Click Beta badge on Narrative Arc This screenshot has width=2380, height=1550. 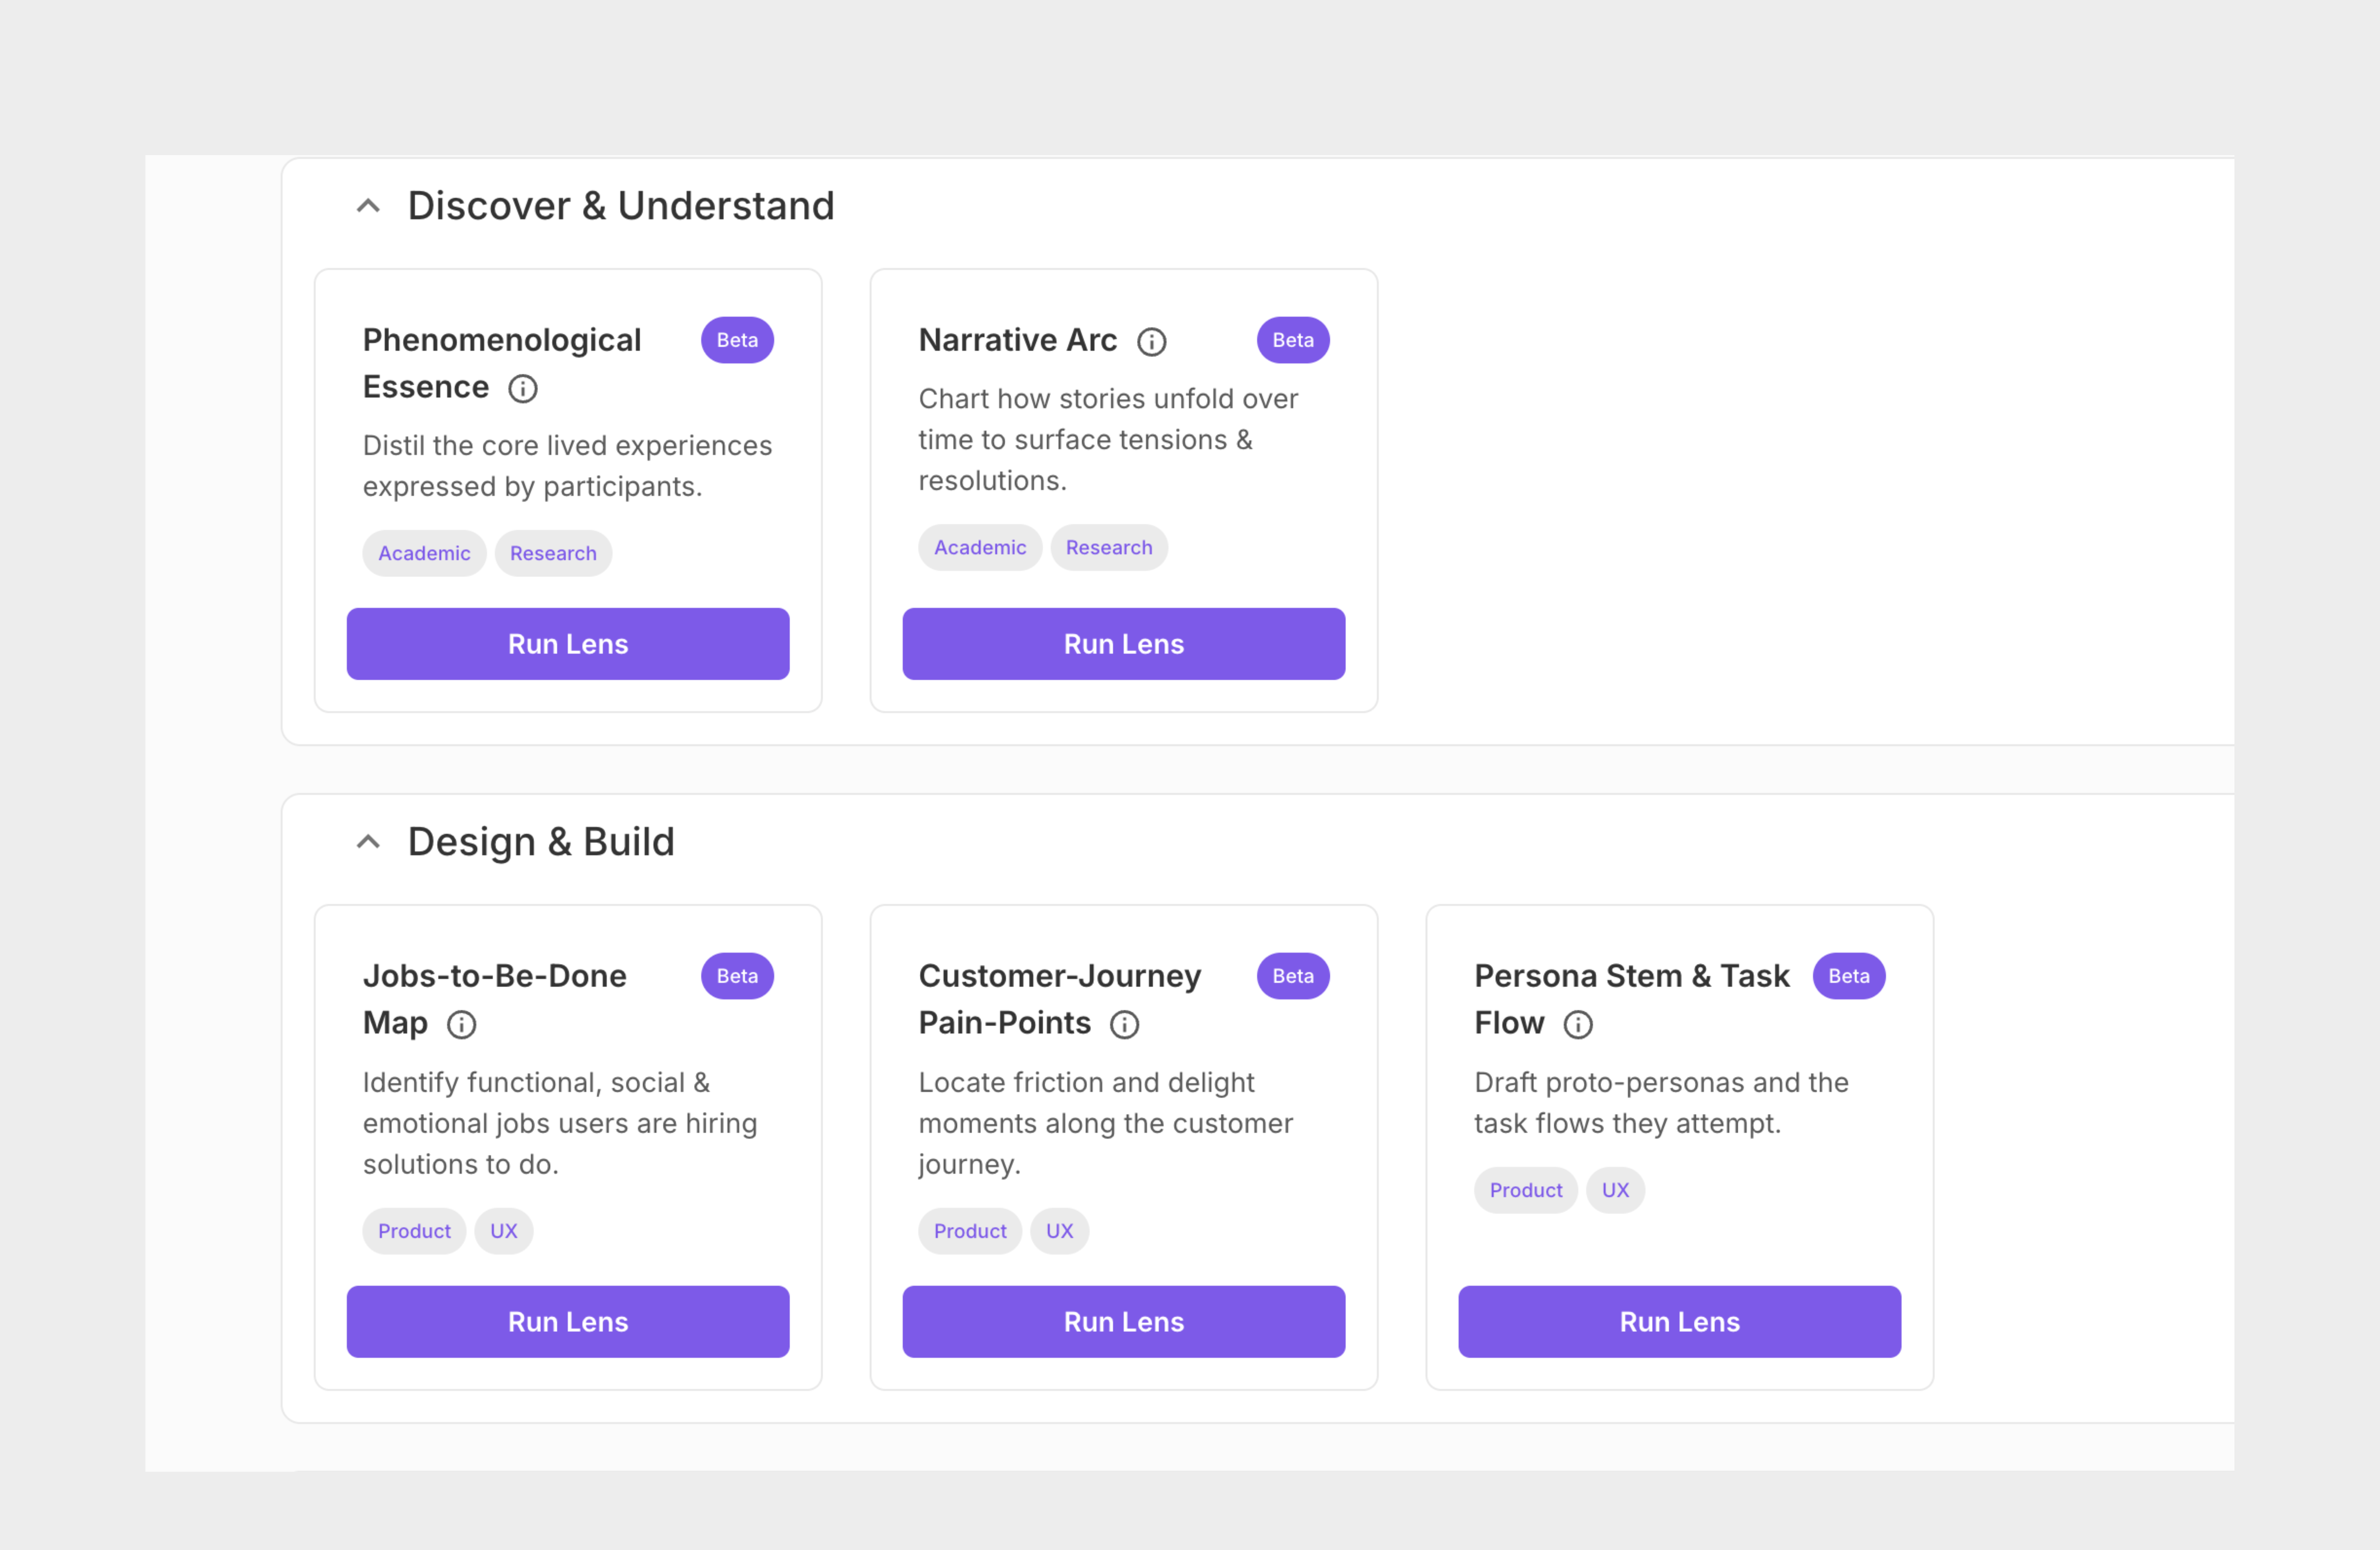pyautogui.click(x=1292, y=340)
